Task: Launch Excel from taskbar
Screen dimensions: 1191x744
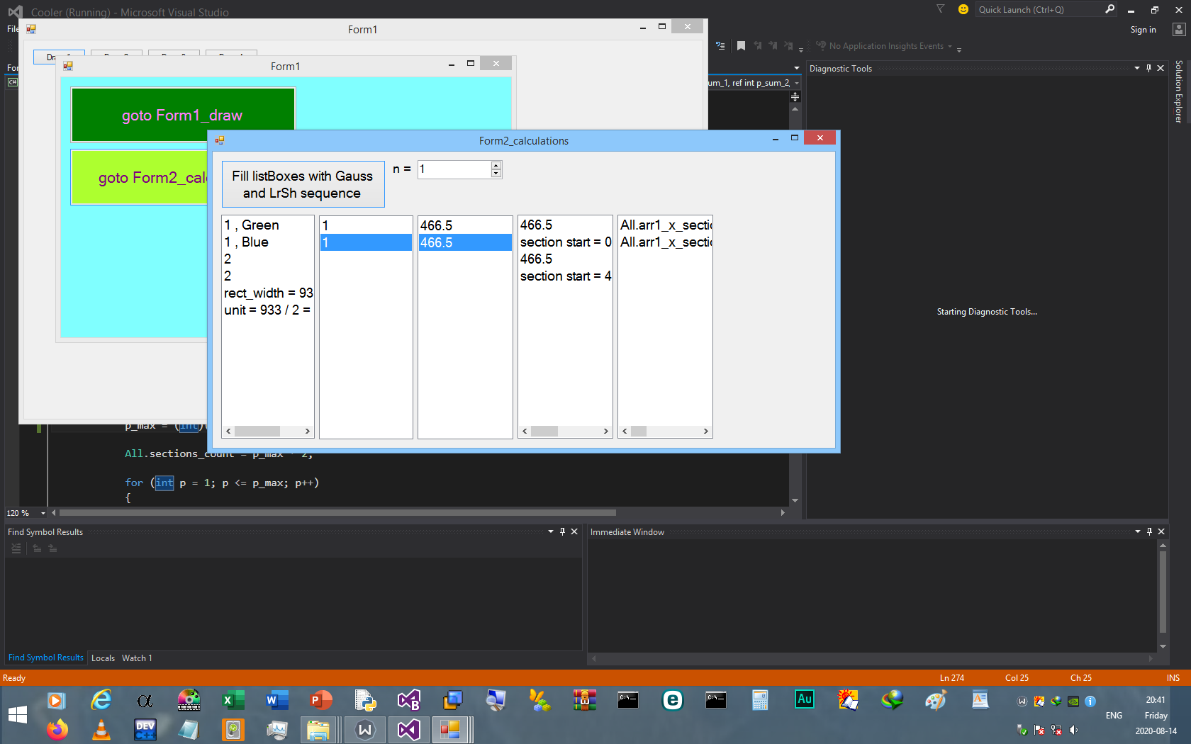Action: [233, 700]
